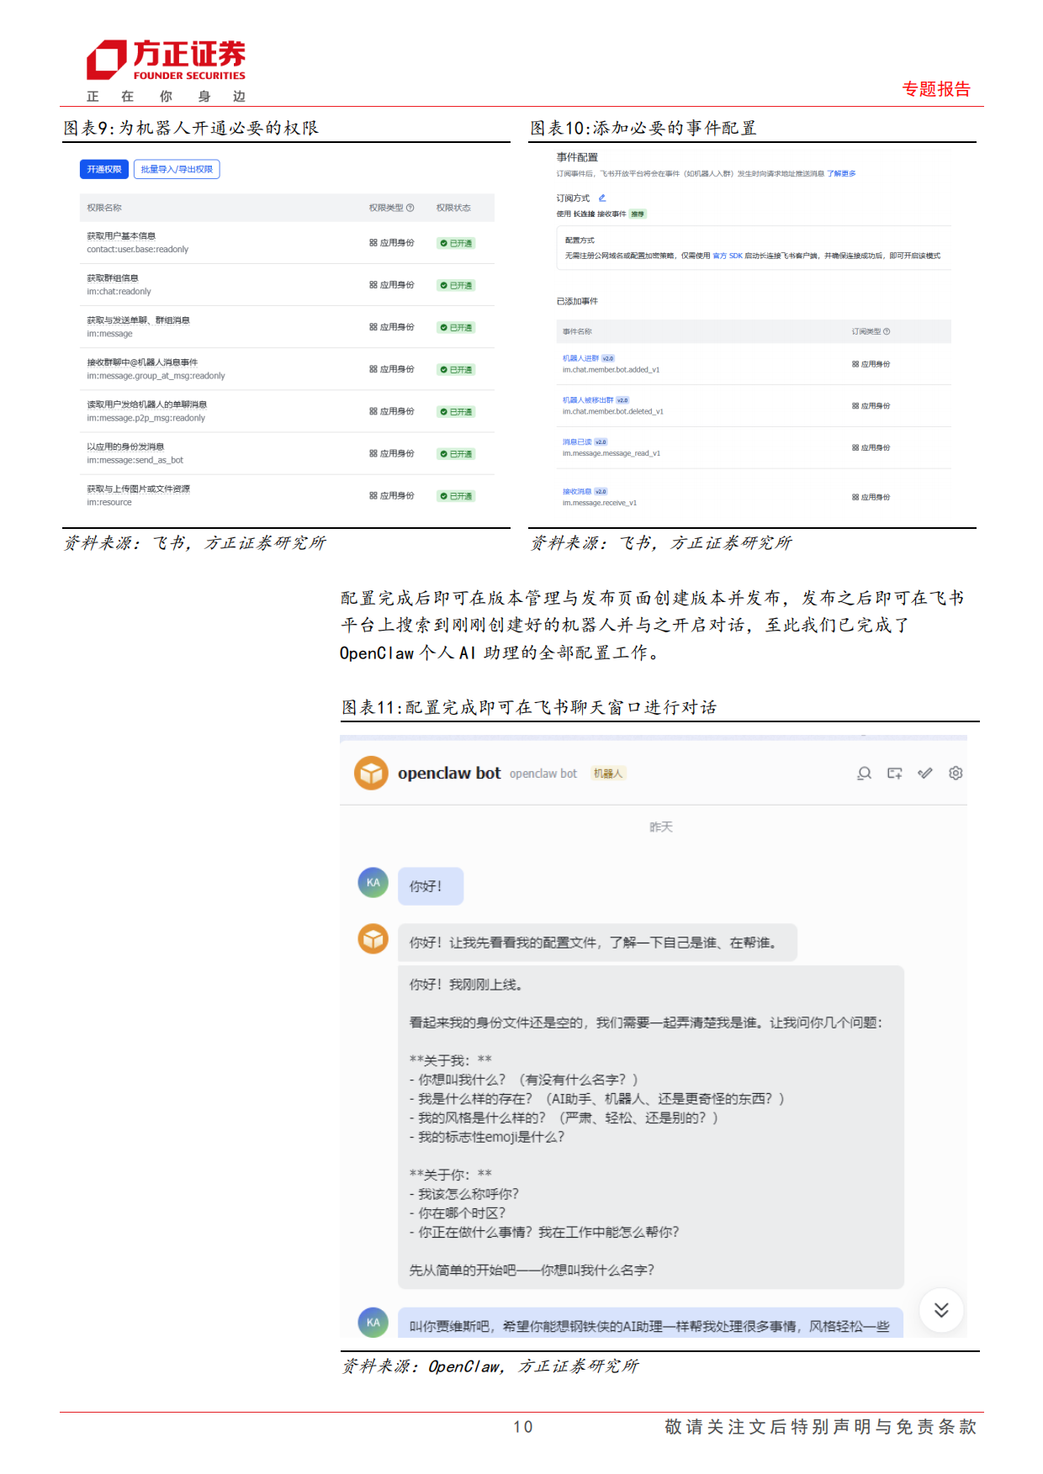Click the 批量导入/导出权限 button
The image size is (1043, 1474).
click(x=177, y=169)
